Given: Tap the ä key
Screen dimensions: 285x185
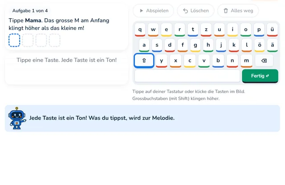Looking at the screenshot, I should click(x=273, y=45).
